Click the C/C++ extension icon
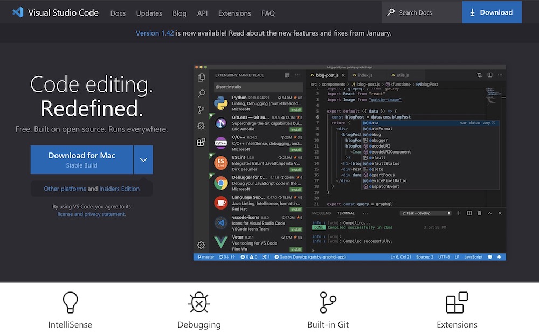Screen dimensions: 539x334 pos(220,143)
